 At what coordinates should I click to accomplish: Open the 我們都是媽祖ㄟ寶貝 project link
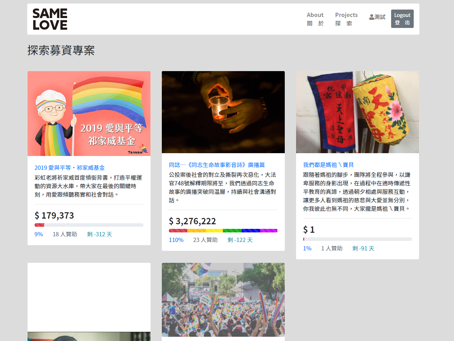pyautogui.click(x=328, y=165)
